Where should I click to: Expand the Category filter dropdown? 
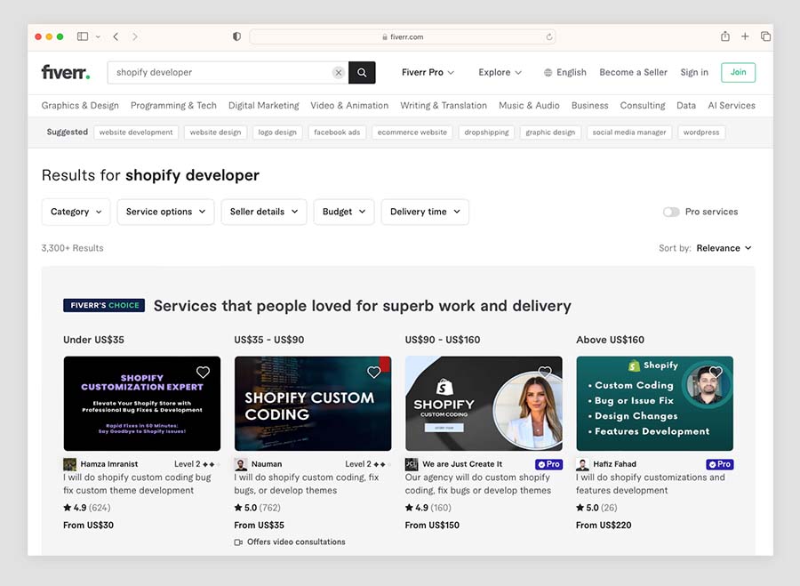point(76,212)
